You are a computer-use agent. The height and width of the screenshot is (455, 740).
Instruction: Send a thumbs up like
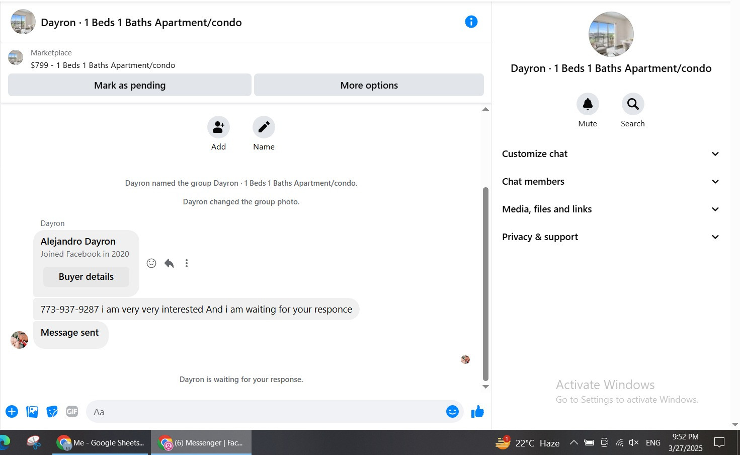point(477,412)
